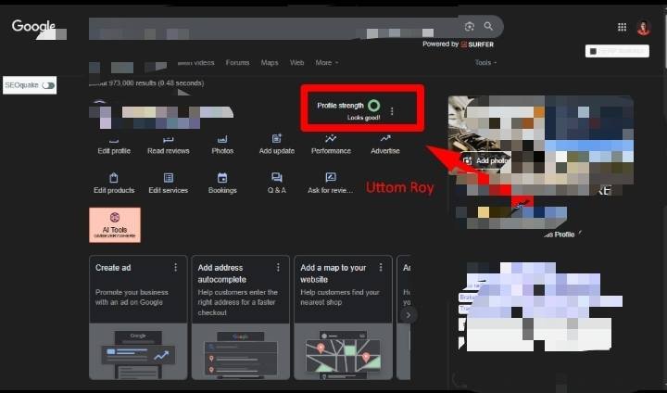Viewport: 667px width, 393px height.
Task: Click the Photos icon
Action: [x=222, y=143]
